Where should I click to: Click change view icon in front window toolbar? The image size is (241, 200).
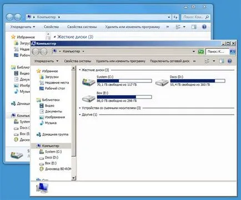207,61
